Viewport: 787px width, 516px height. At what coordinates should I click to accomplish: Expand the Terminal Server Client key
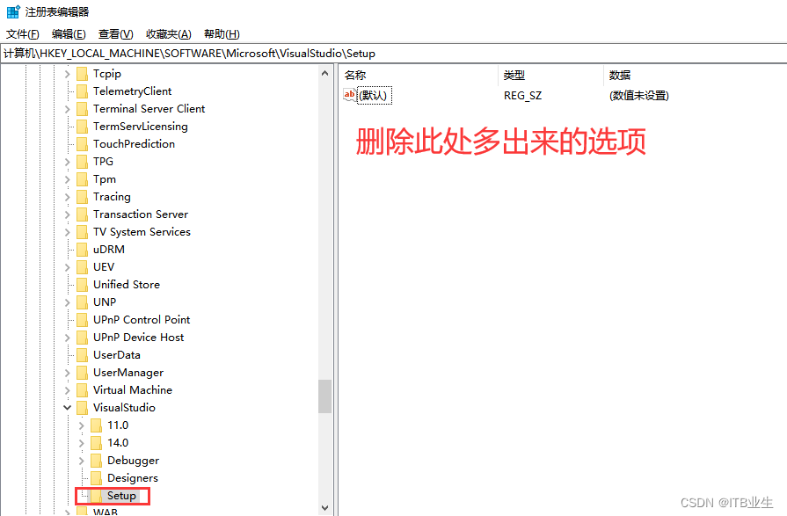pos(67,109)
